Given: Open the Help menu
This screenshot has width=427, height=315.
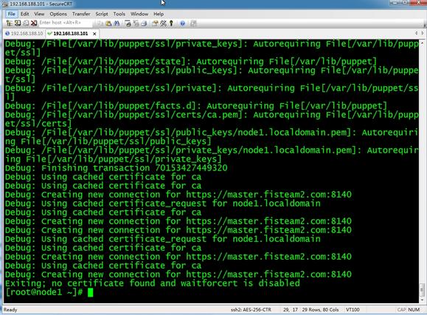Looking at the screenshot, I should pyautogui.click(x=159, y=14).
